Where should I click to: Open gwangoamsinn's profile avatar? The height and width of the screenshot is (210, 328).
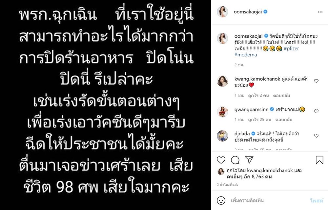coord(222,112)
